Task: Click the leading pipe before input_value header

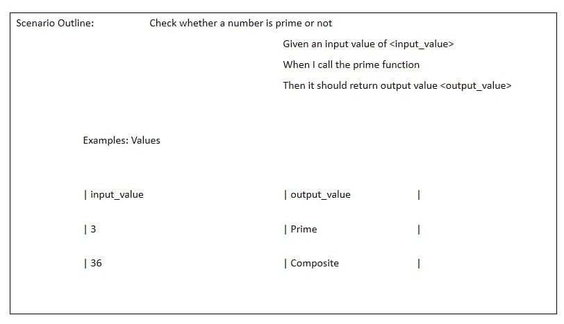Action: 85,194
